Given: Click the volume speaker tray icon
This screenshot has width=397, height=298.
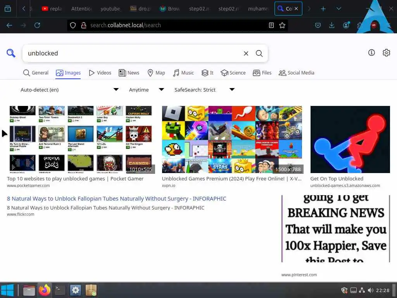Looking at the screenshot, I should tap(370, 290).
